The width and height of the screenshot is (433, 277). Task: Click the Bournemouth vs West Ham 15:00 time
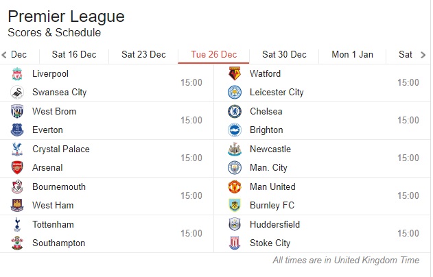tap(191, 195)
